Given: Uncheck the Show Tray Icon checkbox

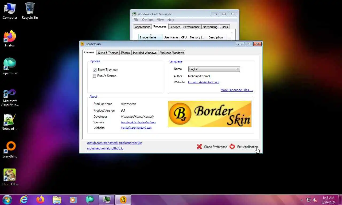Looking at the screenshot, I should (x=95, y=70).
